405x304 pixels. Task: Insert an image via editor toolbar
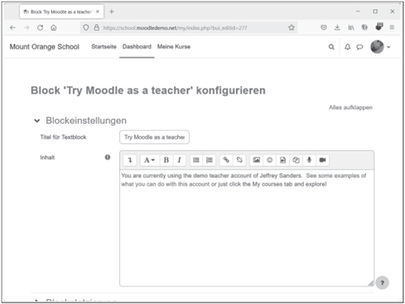(257, 160)
